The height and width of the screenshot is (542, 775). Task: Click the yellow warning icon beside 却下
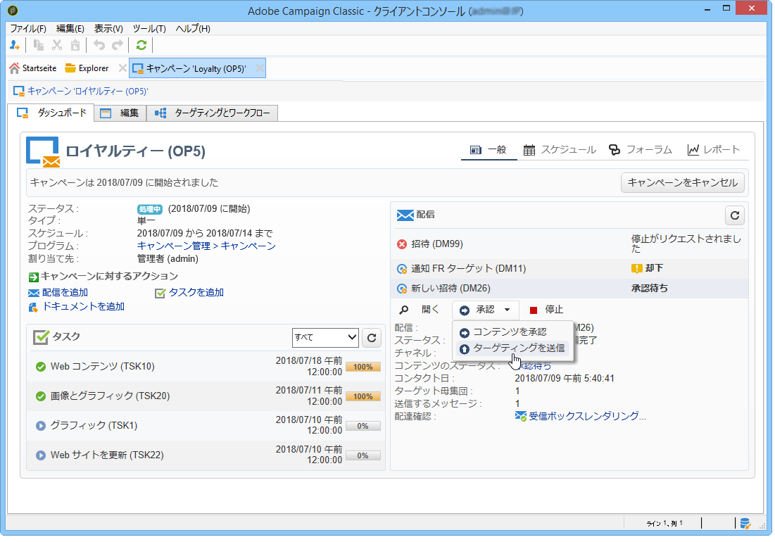click(636, 269)
